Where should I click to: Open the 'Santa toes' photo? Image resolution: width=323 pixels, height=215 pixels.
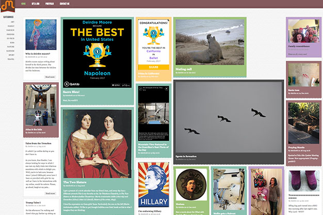(303, 75)
